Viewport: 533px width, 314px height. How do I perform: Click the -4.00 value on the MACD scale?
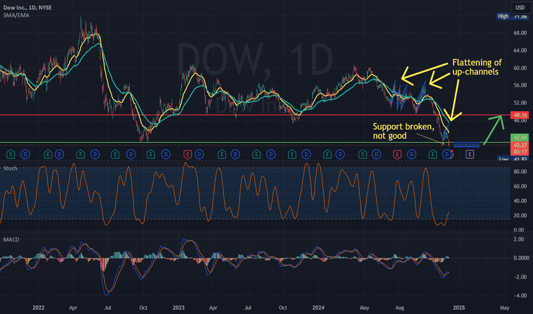click(x=521, y=296)
